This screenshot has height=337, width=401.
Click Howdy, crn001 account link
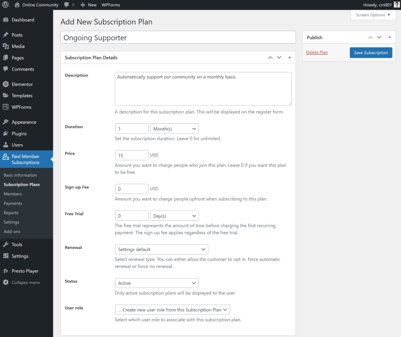pyautogui.click(x=377, y=5)
